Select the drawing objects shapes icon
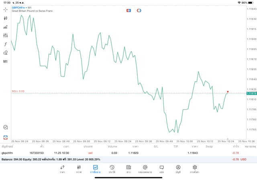The image size is (257, 180). (x=6, y=53)
